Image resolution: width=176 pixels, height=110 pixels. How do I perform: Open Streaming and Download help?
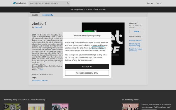click(135, 45)
